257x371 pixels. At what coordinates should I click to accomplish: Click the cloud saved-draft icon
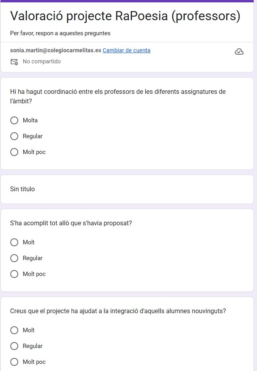(x=239, y=51)
